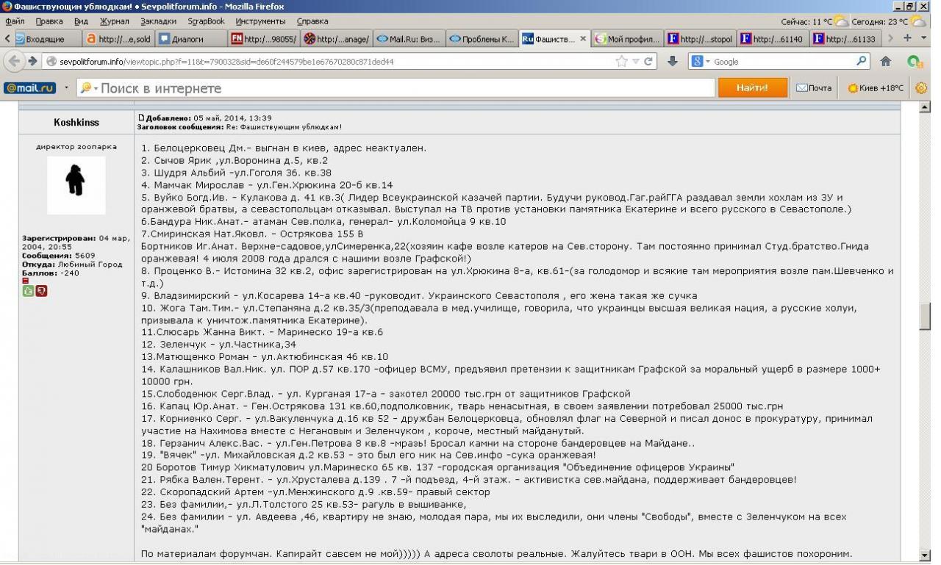Image resolution: width=941 pixels, height=565 pixels.
Task: Switch to the Диалоги tab
Action: coord(187,39)
